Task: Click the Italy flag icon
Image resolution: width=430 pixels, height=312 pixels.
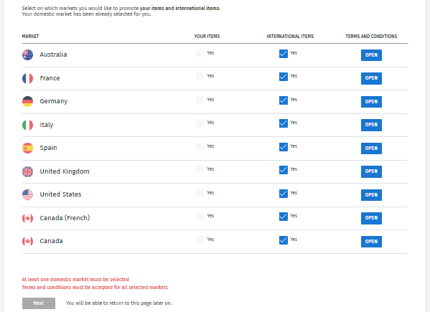Action: pyautogui.click(x=27, y=125)
